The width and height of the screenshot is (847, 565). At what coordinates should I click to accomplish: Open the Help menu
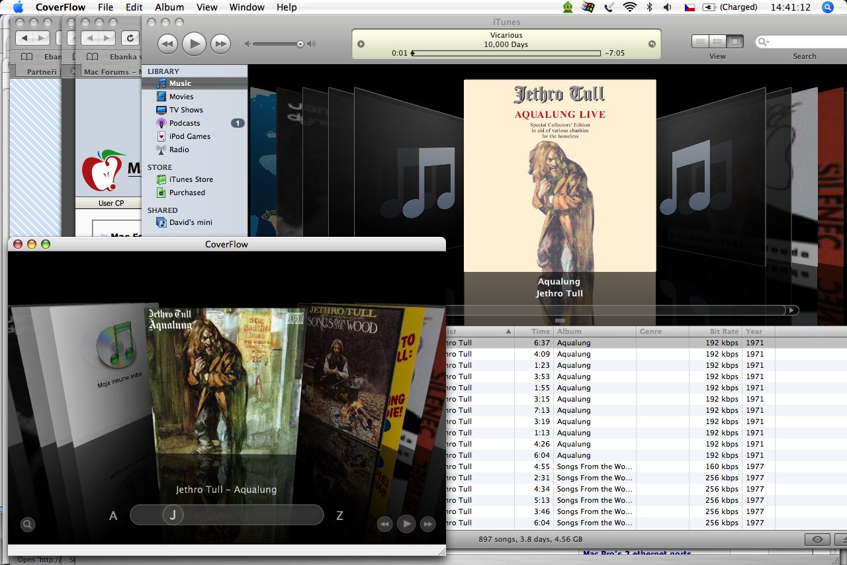click(x=287, y=7)
